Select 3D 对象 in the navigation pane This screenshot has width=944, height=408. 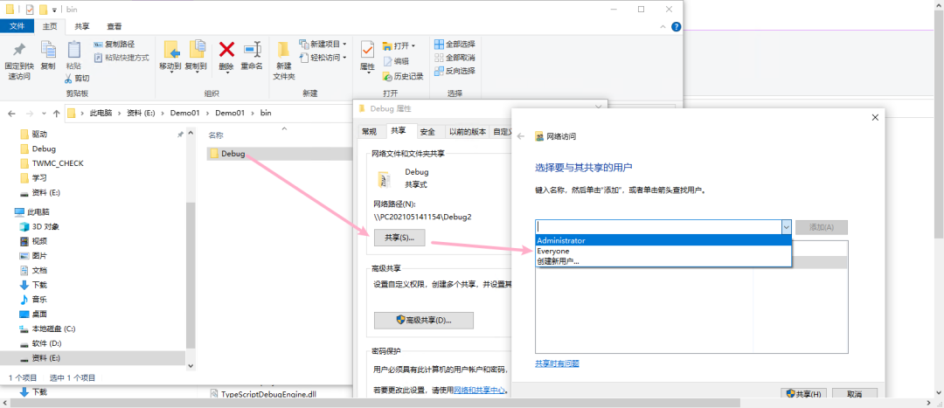point(45,226)
